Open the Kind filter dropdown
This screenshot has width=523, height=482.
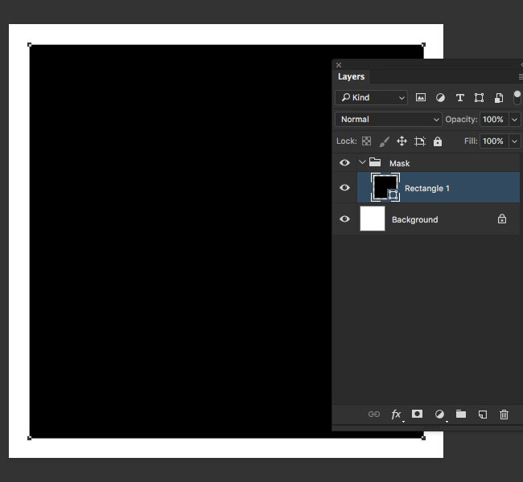371,97
